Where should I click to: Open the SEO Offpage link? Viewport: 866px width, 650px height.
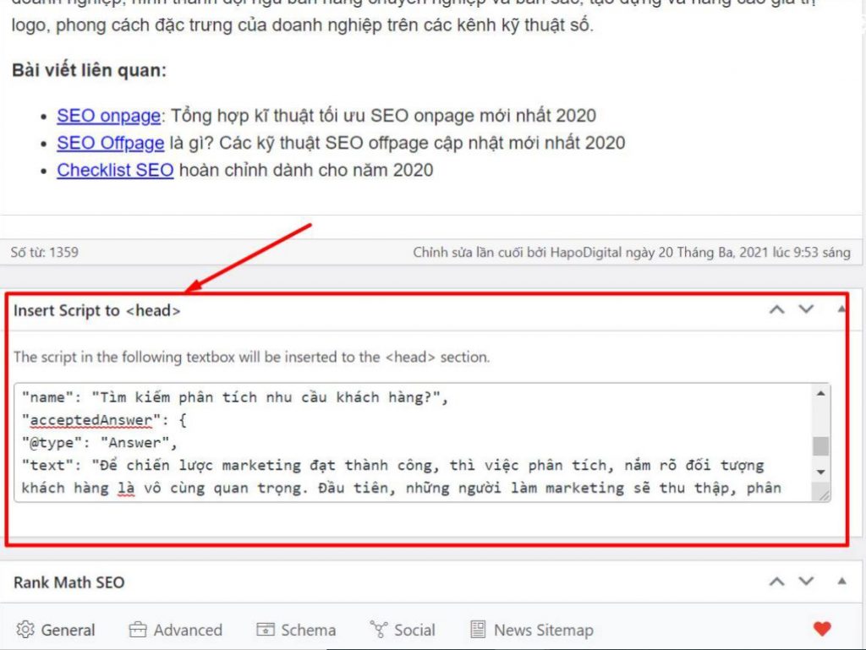[x=111, y=143]
